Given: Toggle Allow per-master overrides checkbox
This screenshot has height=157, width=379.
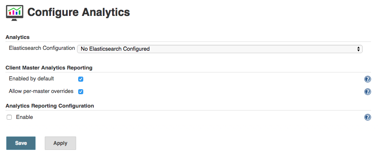Looking at the screenshot, I should point(81,92).
